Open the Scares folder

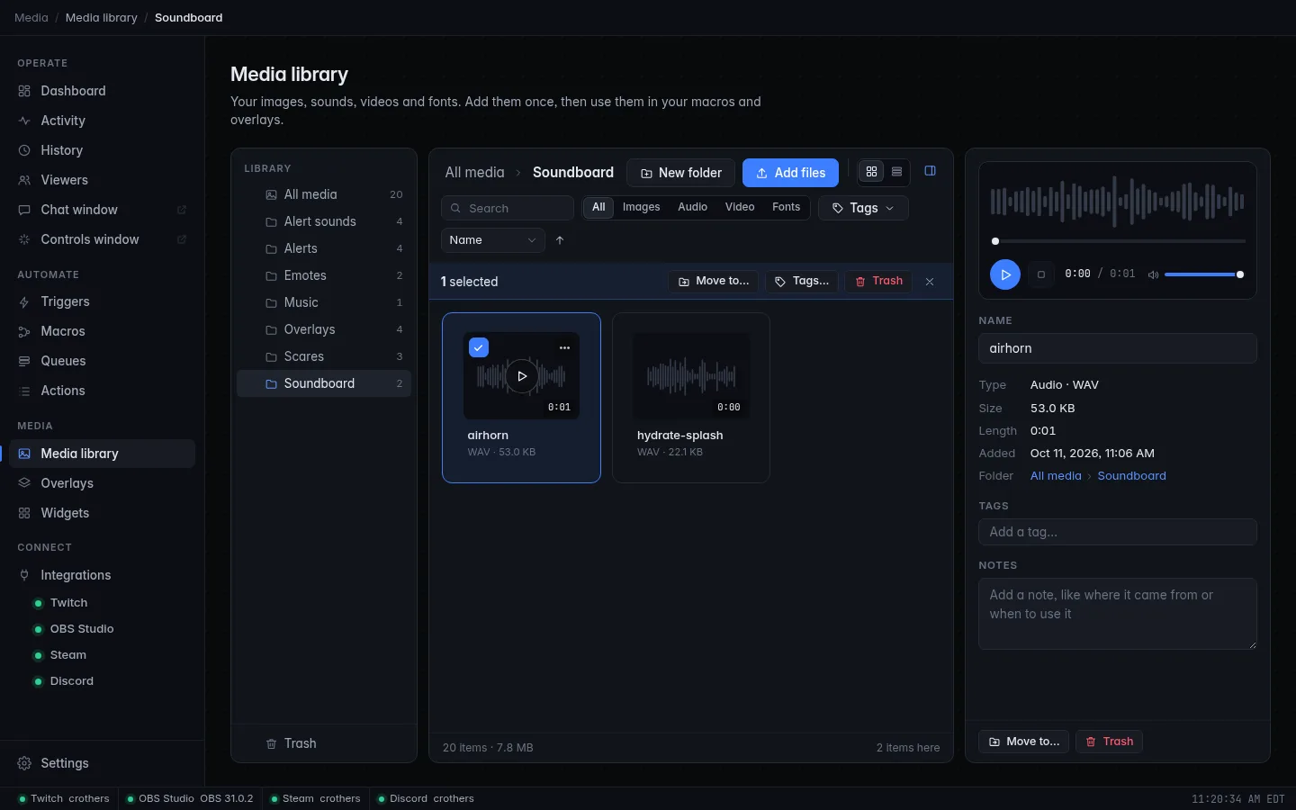[x=324, y=356]
